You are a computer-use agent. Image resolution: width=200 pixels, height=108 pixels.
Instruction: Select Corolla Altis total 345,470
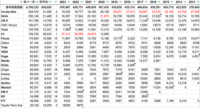coord(33,12)
